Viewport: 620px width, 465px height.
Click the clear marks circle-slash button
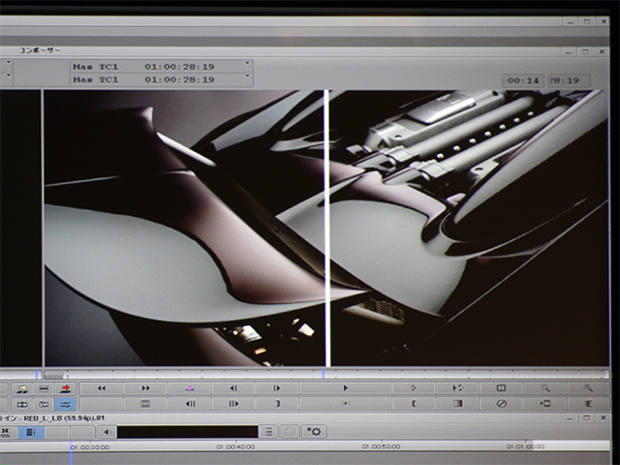(x=502, y=404)
